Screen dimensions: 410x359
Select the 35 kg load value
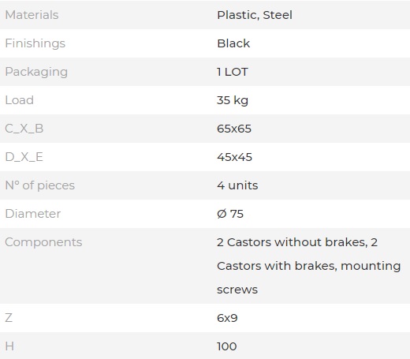tap(233, 100)
